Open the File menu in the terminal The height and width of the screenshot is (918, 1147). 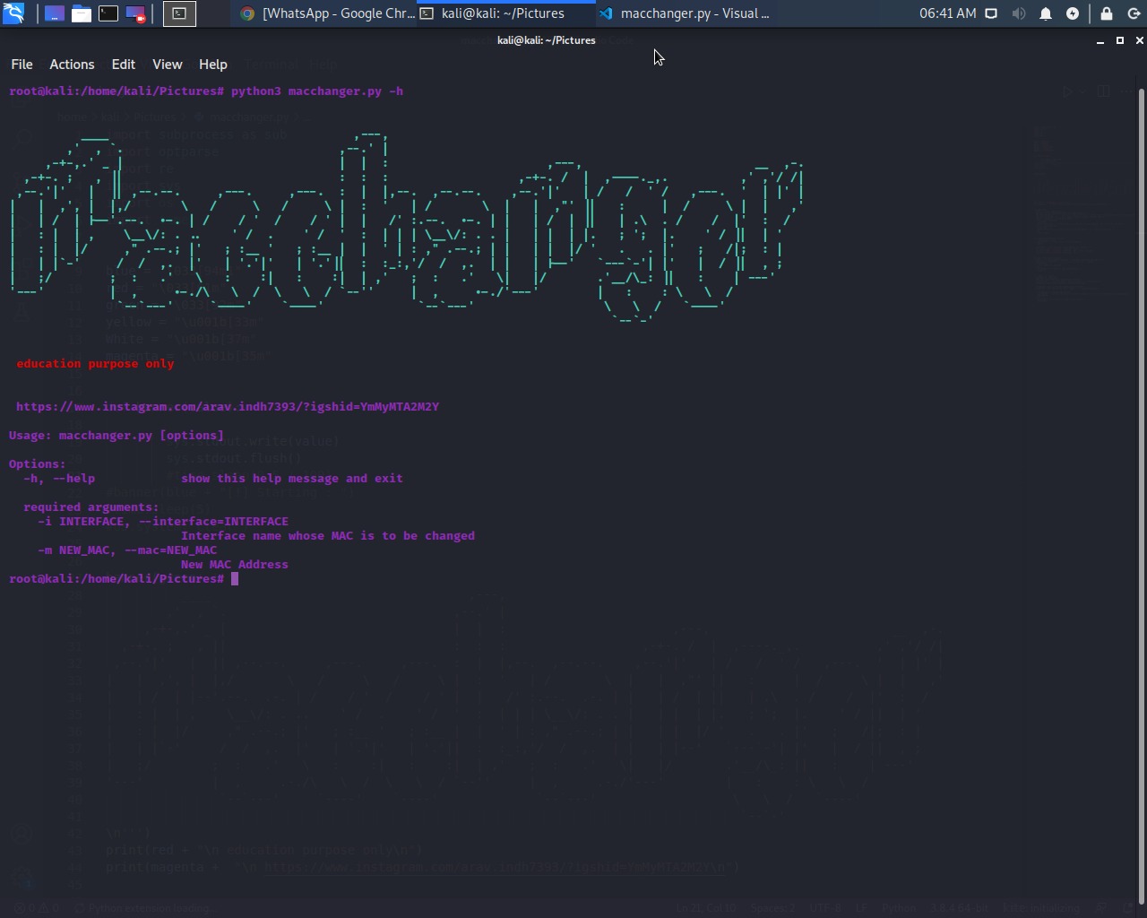coord(22,64)
